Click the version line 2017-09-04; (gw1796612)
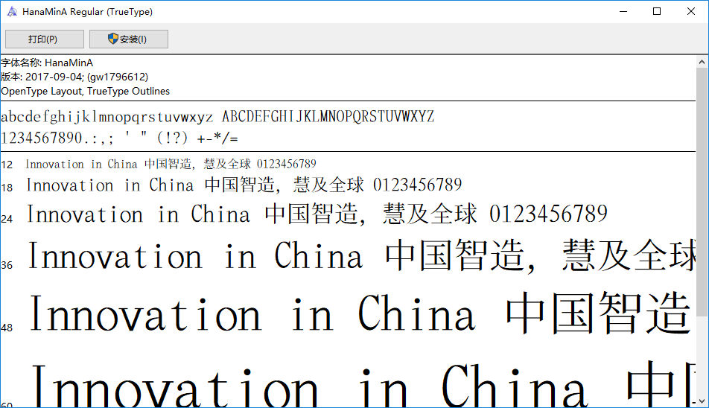The height and width of the screenshot is (408, 709). 74,77
